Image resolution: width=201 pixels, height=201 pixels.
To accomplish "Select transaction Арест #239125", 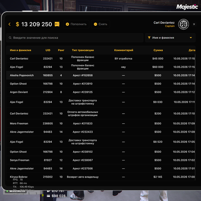I will 83,92.
